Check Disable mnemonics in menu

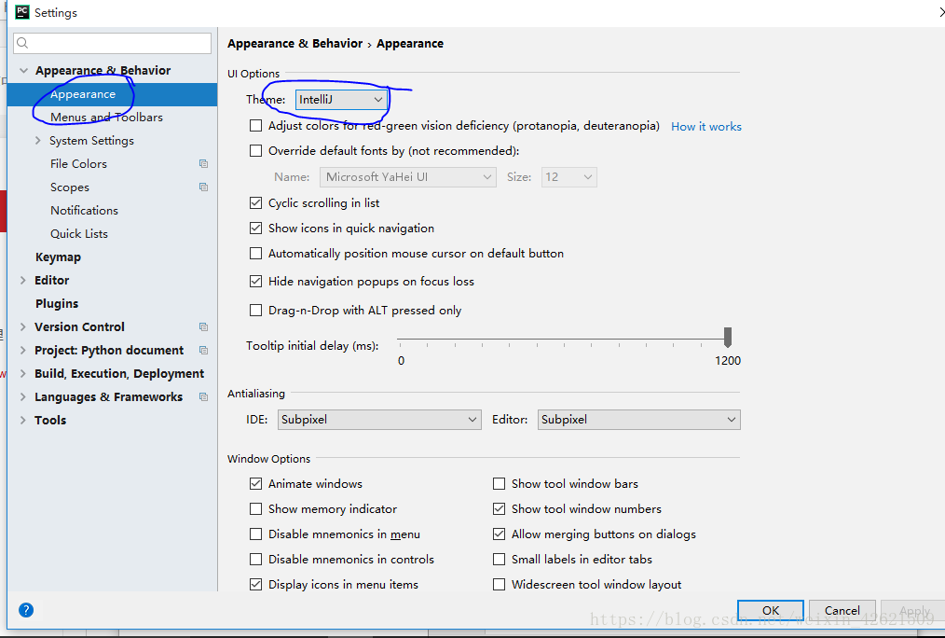(256, 534)
